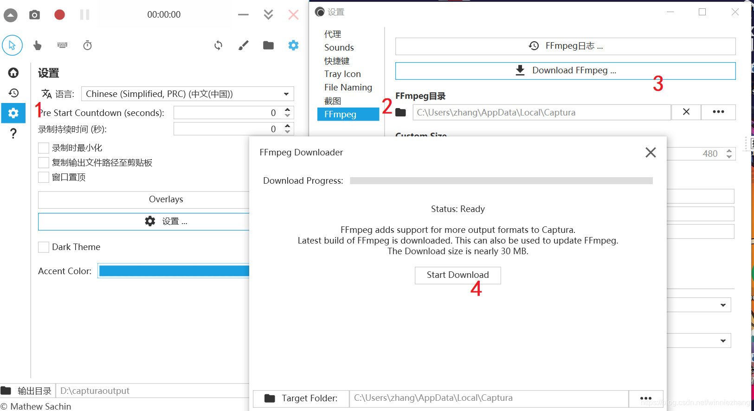Click the D:\capturaoutput output path field
The width and height of the screenshot is (754, 411).
153,391
